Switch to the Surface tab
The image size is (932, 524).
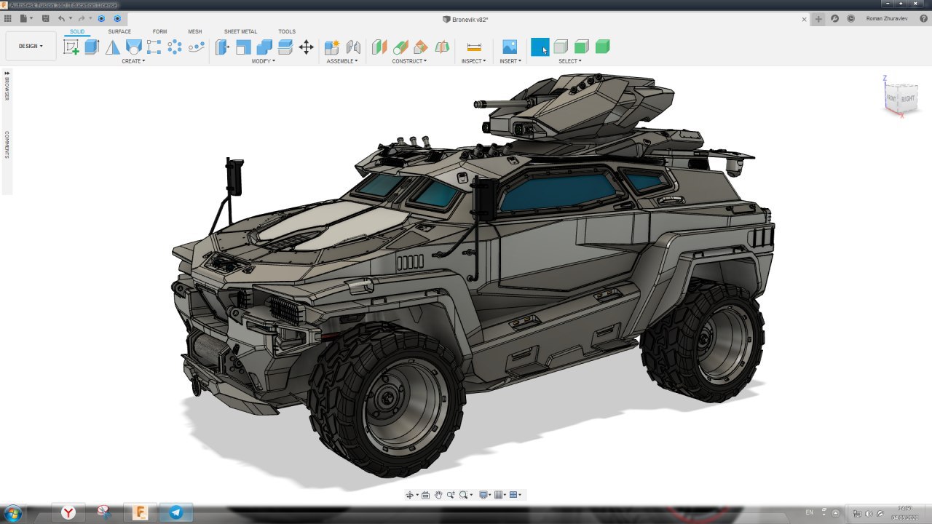tap(119, 31)
